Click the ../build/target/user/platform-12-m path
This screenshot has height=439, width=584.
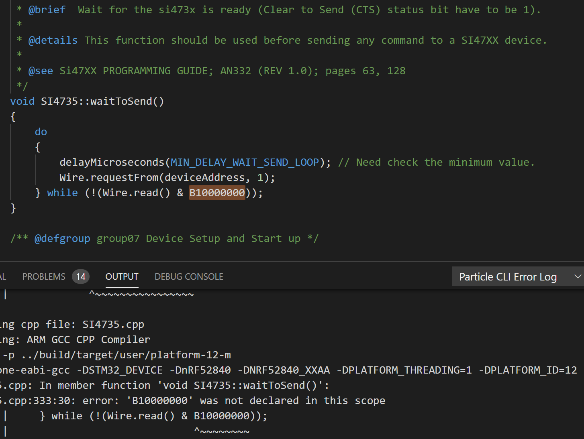point(126,355)
